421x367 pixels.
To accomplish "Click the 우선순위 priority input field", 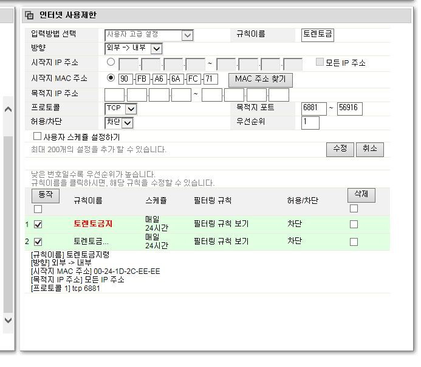I will pos(310,123).
